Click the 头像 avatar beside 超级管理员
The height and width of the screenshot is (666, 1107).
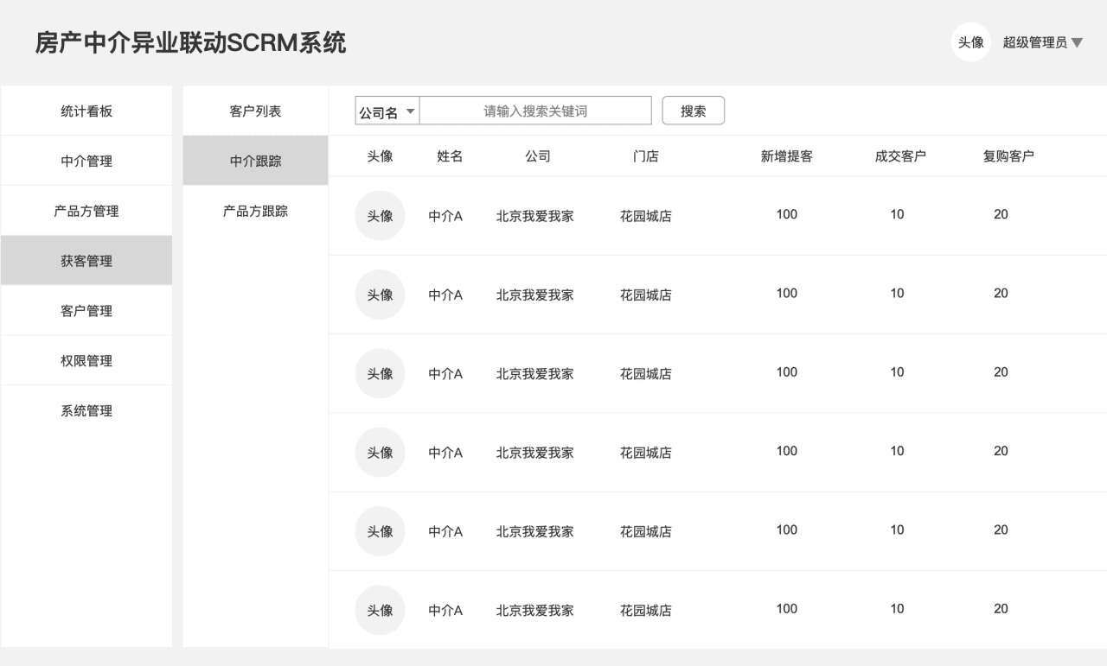970,42
